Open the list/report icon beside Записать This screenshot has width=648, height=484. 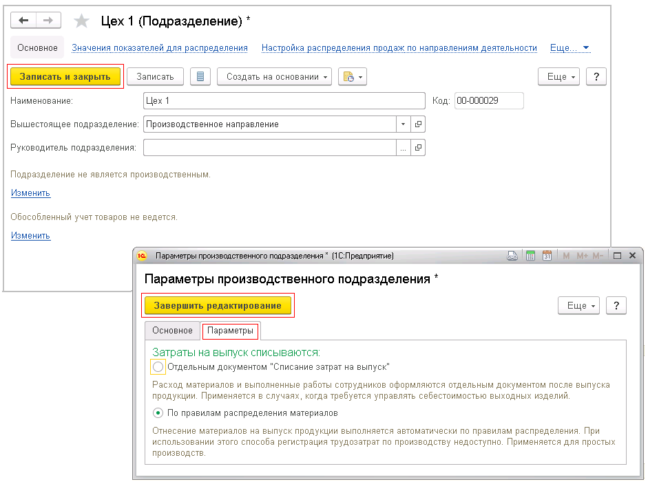(200, 77)
